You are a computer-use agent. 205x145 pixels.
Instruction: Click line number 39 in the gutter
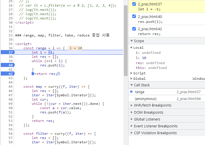click(x=11, y=61)
